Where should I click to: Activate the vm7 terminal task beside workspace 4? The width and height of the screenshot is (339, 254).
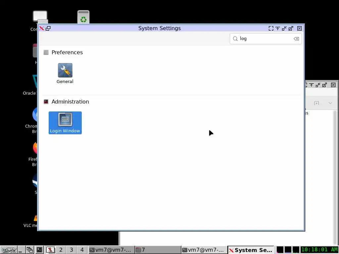point(111,250)
